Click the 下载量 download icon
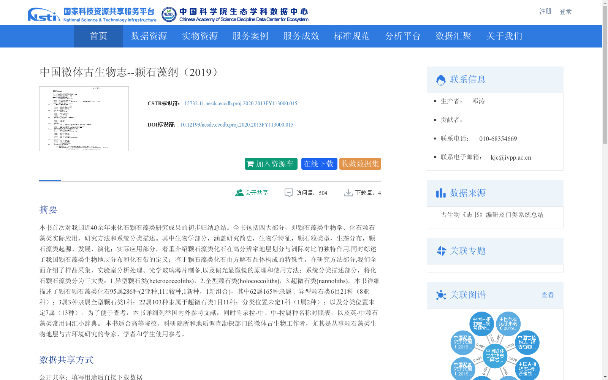The height and width of the screenshot is (380, 608). [x=348, y=193]
